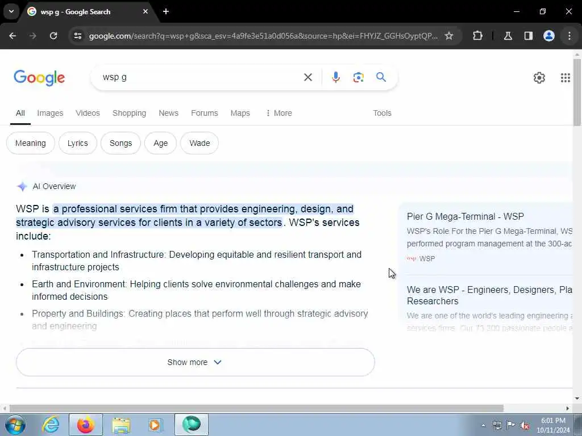
Task: Click the muted volume tray icon
Action: tap(525, 425)
